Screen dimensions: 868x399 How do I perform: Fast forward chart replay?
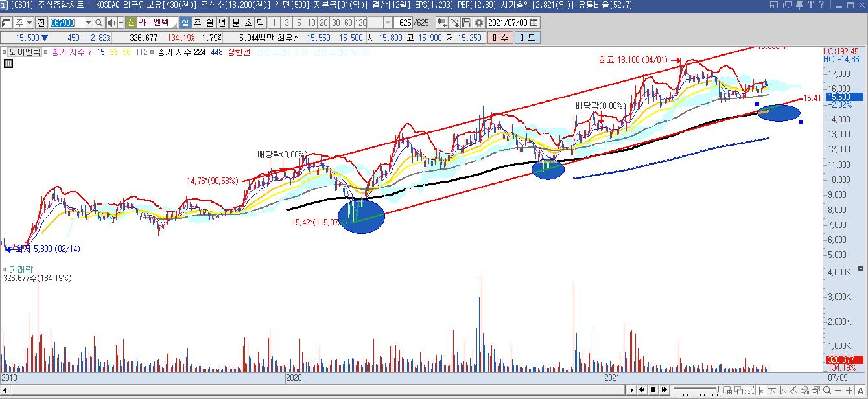coord(664,390)
